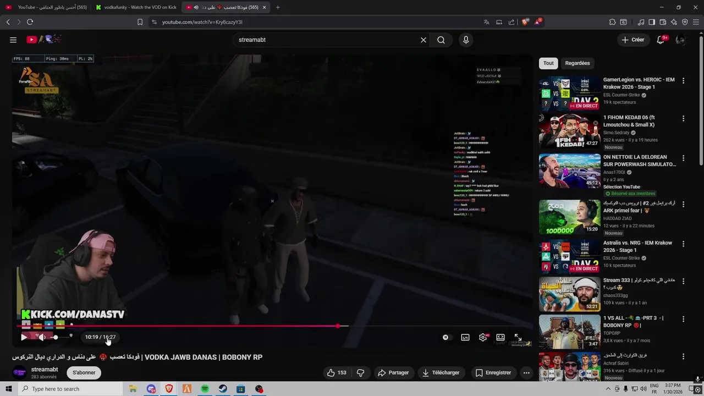Open Brave Rewards triangle icon
The height and width of the screenshot is (396, 704).
(x=538, y=22)
